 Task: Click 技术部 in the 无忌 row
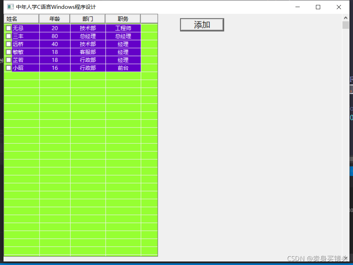click(x=88, y=28)
